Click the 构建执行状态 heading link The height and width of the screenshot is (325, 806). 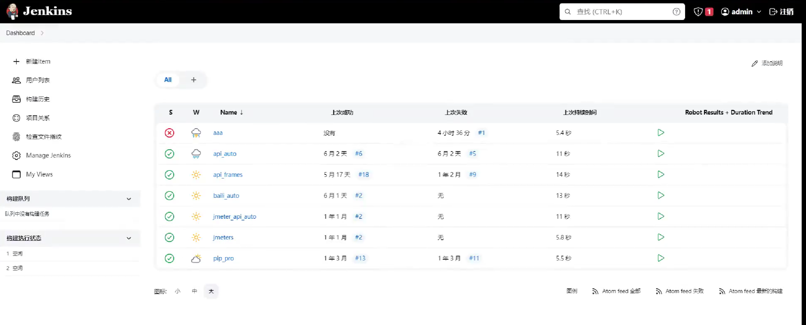pyautogui.click(x=24, y=238)
